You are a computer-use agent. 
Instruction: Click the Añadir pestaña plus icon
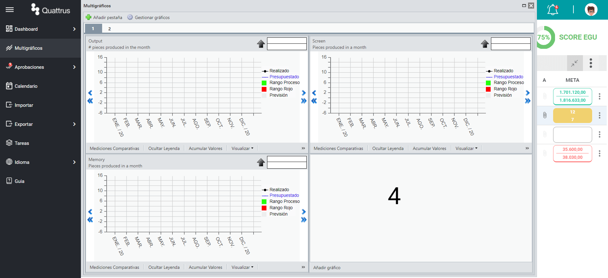point(88,17)
